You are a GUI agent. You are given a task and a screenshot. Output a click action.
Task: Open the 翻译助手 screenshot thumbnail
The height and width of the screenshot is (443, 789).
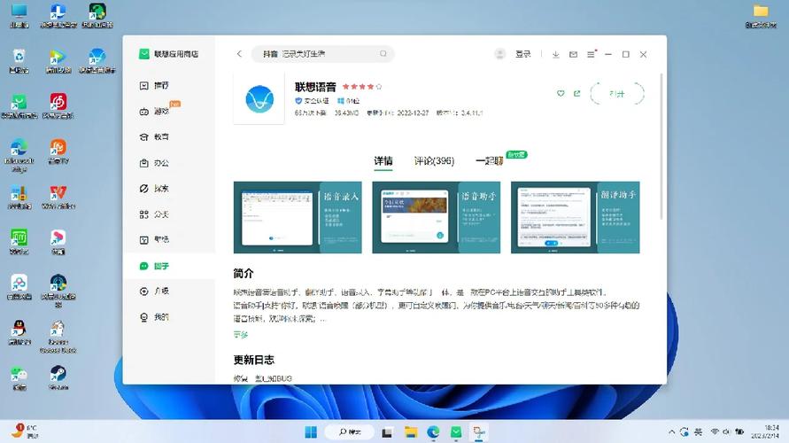pyautogui.click(x=575, y=217)
